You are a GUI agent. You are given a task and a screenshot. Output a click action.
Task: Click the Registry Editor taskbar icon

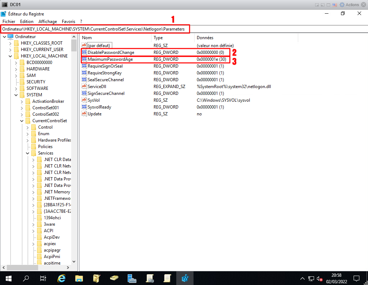[185, 278]
